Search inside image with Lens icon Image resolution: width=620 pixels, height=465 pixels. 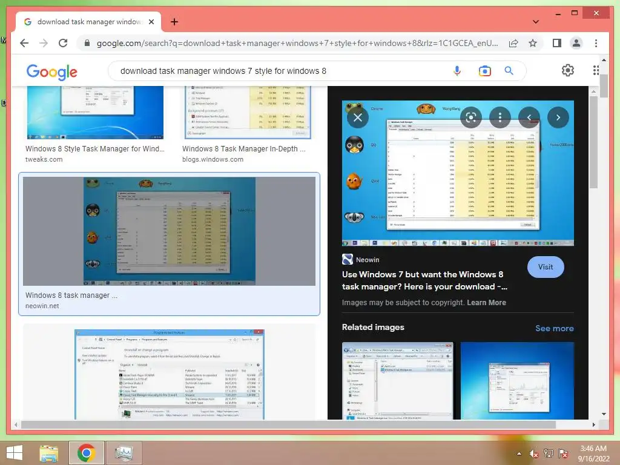471,117
